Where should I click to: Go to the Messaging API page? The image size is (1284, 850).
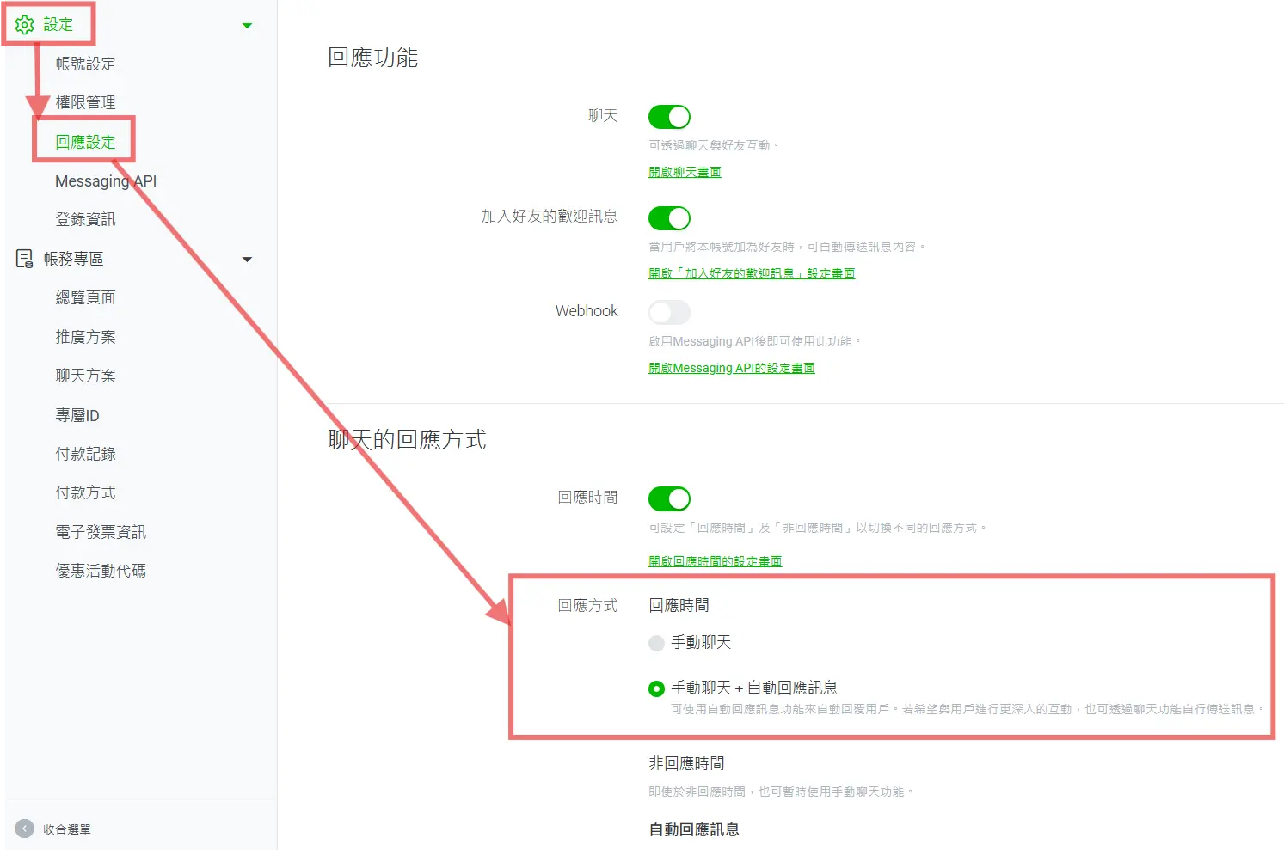pos(105,180)
